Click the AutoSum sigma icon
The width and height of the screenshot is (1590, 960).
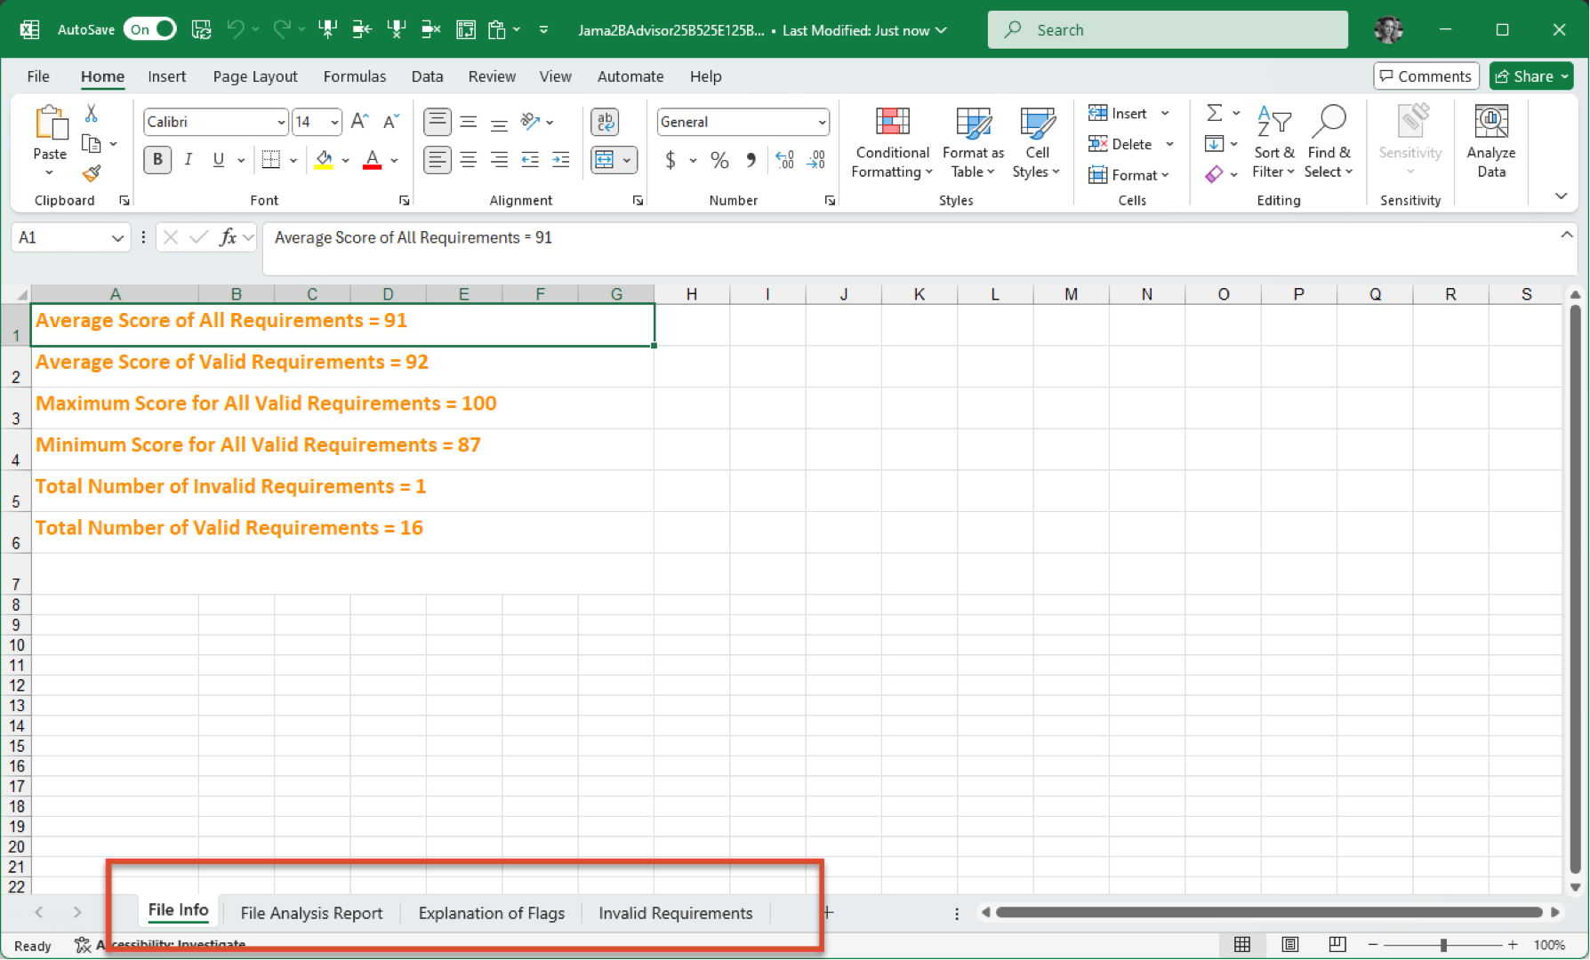(1214, 113)
